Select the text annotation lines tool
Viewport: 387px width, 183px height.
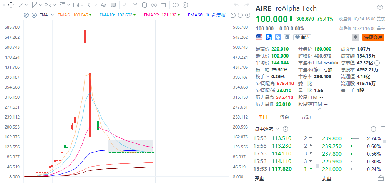point(62,5)
